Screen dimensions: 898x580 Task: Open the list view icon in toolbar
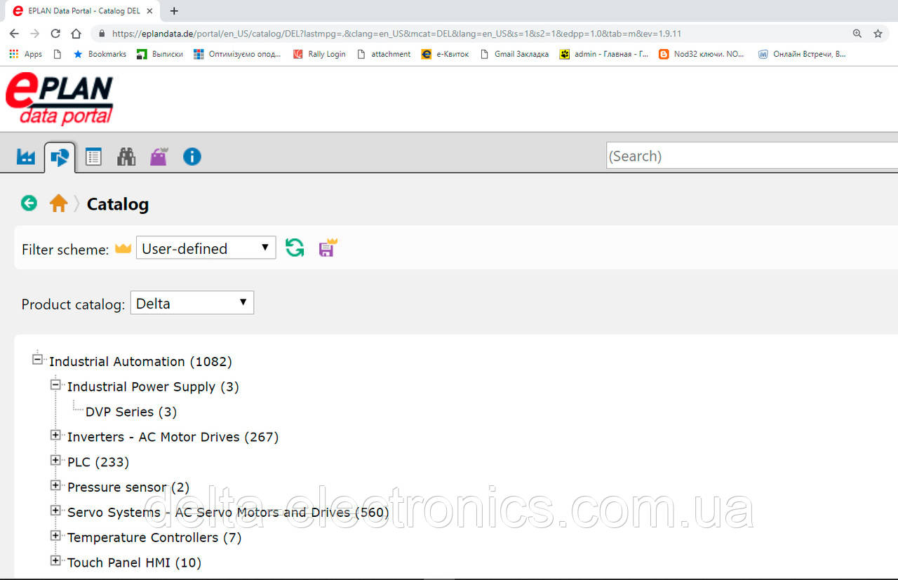pos(93,156)
